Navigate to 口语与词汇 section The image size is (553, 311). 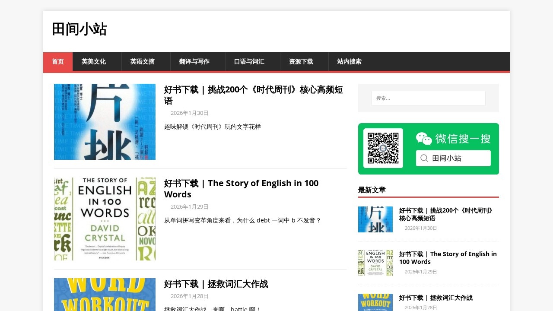click(x=249, y=62)
